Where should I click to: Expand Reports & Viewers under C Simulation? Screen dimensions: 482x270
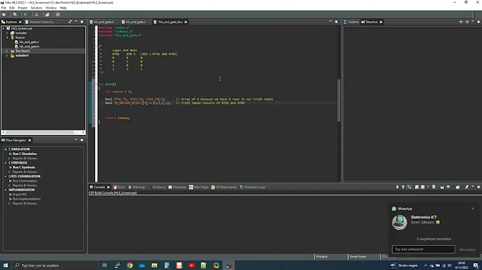pyautogui.click(x=9, y=158)
